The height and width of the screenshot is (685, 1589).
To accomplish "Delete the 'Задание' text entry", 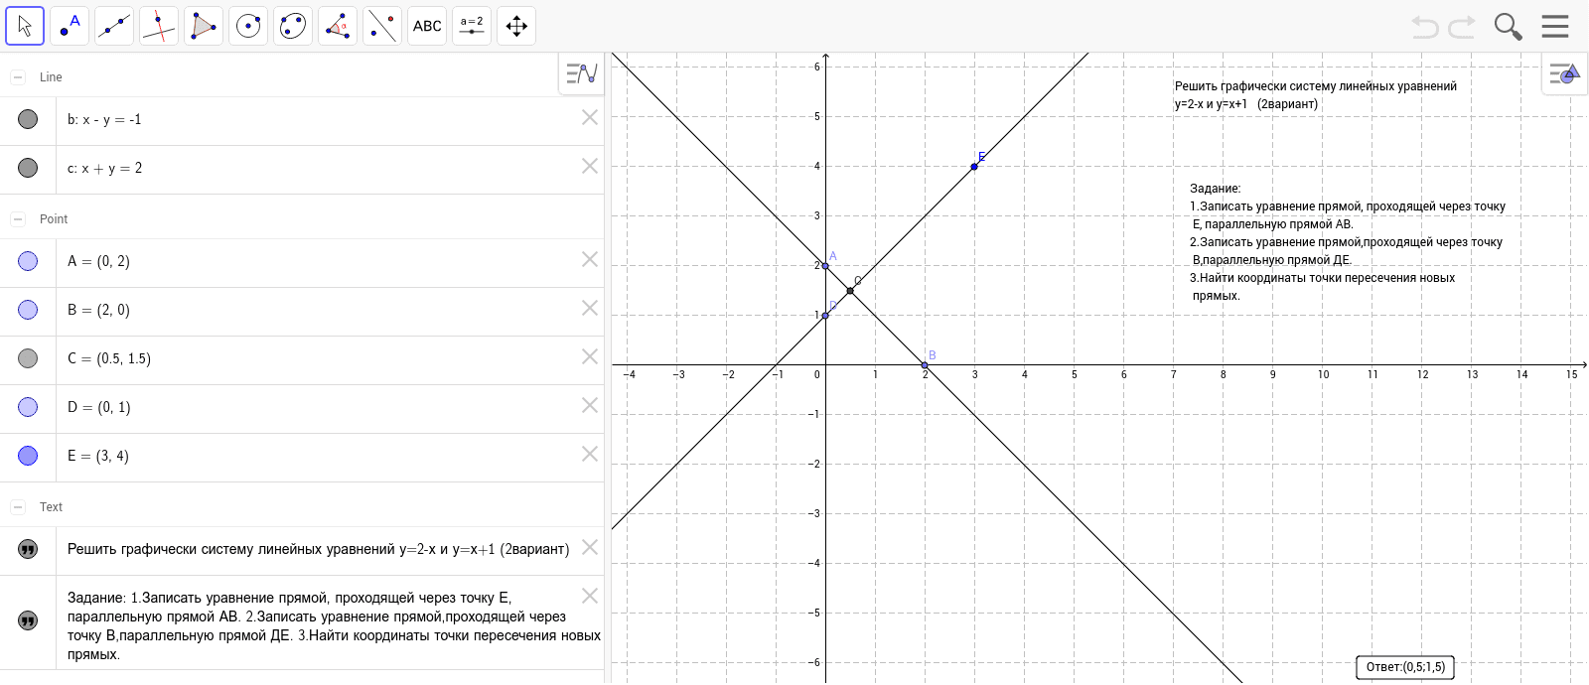I will [590, 596].
